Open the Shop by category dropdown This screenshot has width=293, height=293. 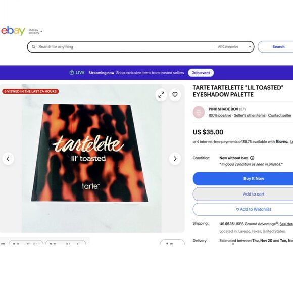pos(35,31)
